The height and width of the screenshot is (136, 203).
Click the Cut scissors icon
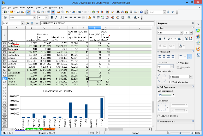[x=59, y=12]
